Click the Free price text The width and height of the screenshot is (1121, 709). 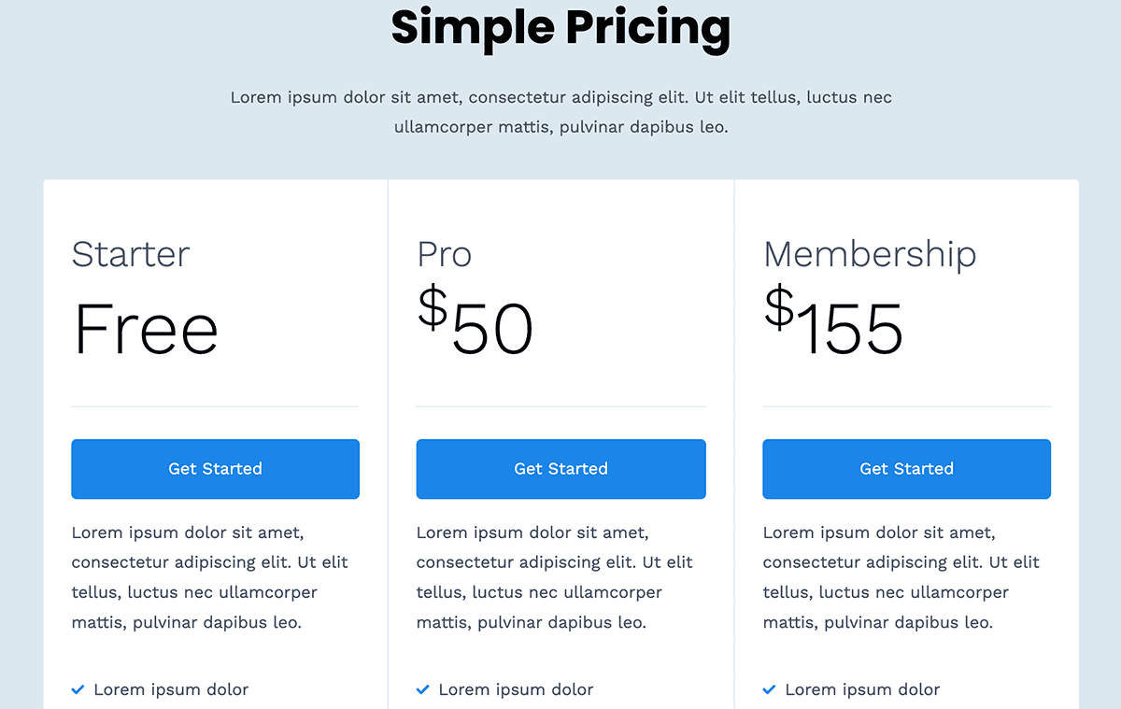click(x=146, y=329)
